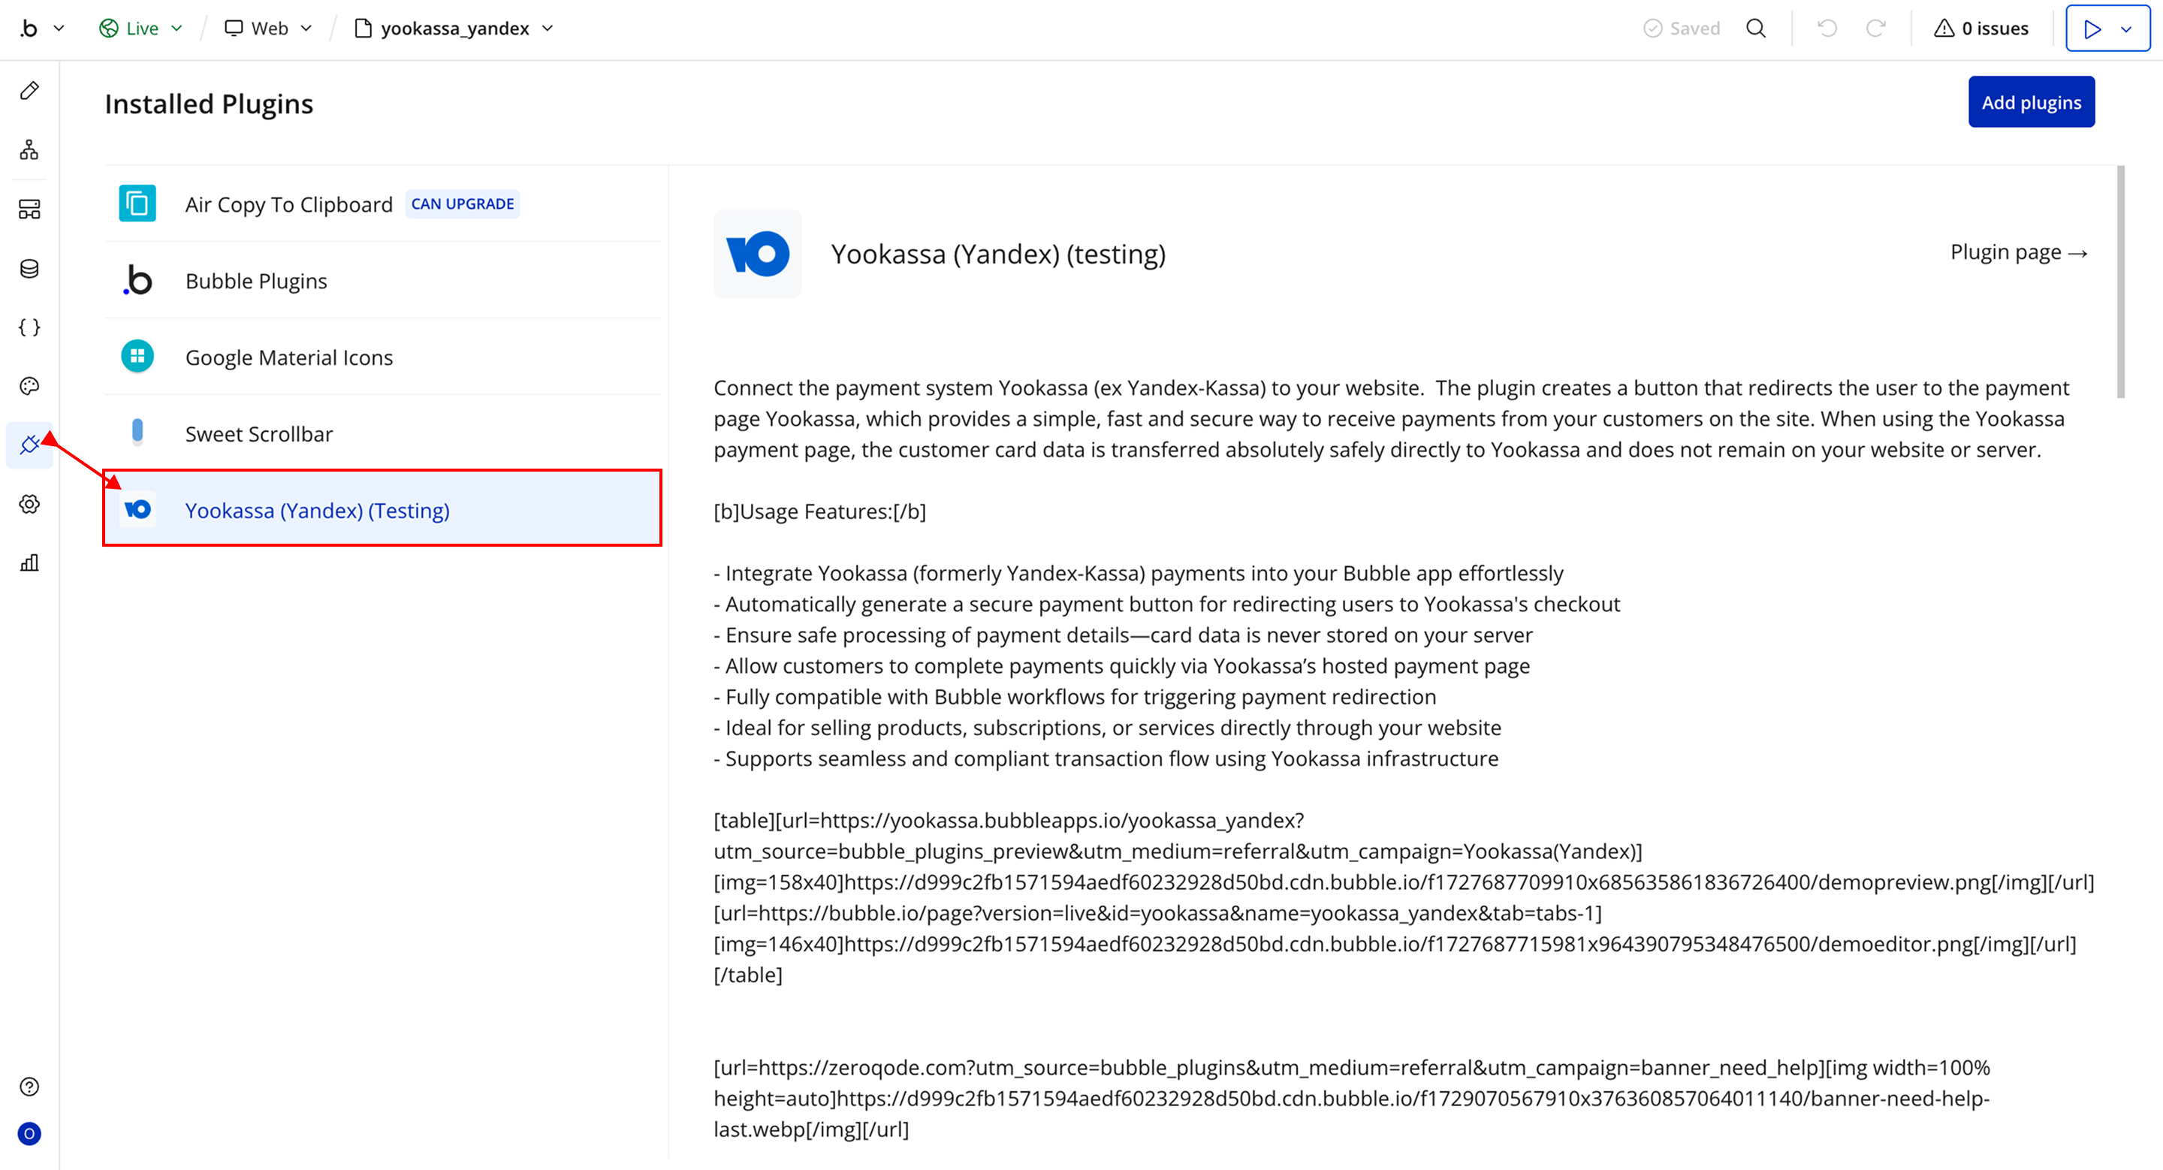Viewport: 2163px width, 1170px height.
Task: Open the Data tab database icon
Action: click(29, 269)
